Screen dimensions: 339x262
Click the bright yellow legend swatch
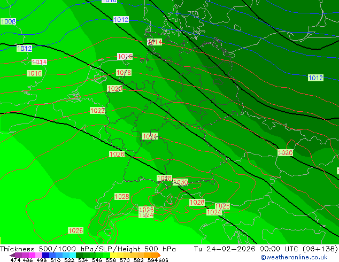113,255
